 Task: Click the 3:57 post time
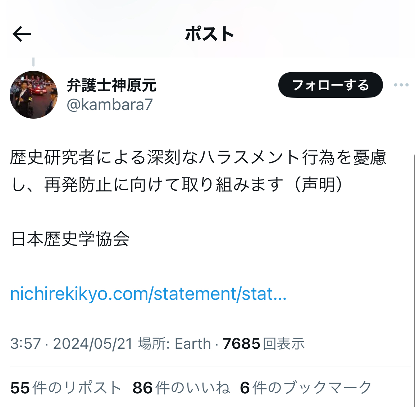click(x=26, y=344)
